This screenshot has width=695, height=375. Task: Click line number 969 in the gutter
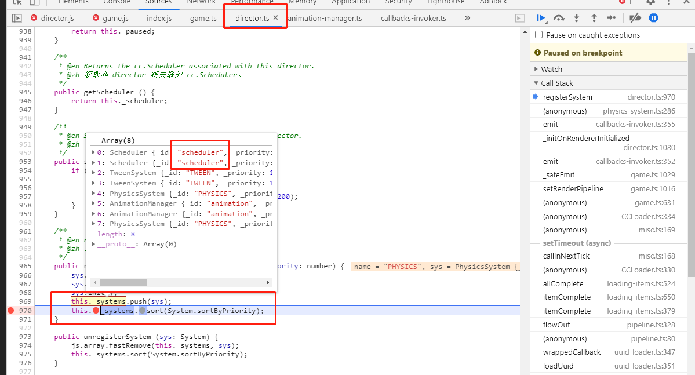pyautogui.click(x=26, y=301)
